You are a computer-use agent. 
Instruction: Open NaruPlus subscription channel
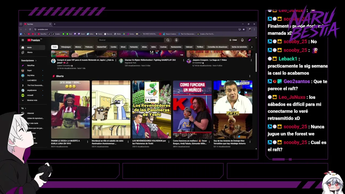click(33, 65)
